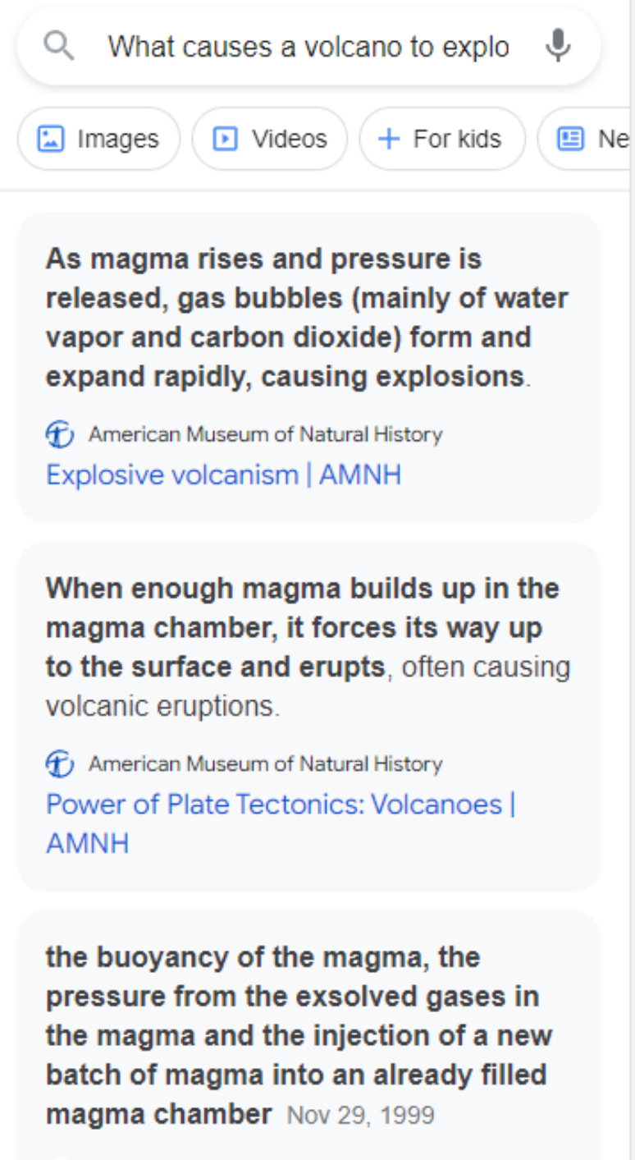The width and height of the screenshot is (635, 1160).
Task: Switch to the Images filter tab
Action: point(98,139)
